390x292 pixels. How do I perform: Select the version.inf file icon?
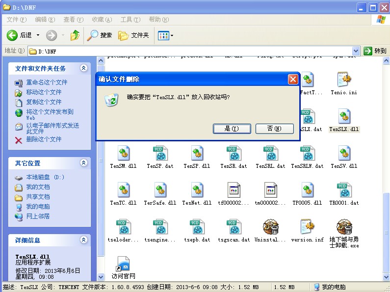click(x=307, y=227)
